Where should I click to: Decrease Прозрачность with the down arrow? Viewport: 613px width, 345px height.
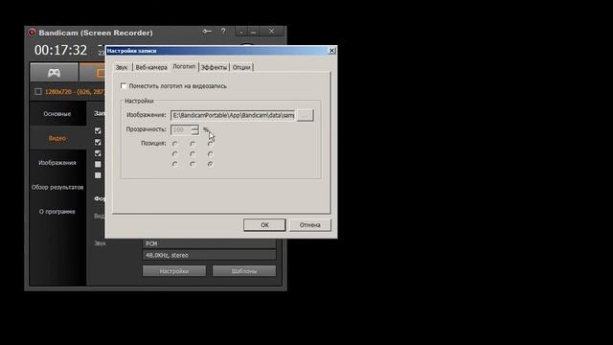[195, 132]
